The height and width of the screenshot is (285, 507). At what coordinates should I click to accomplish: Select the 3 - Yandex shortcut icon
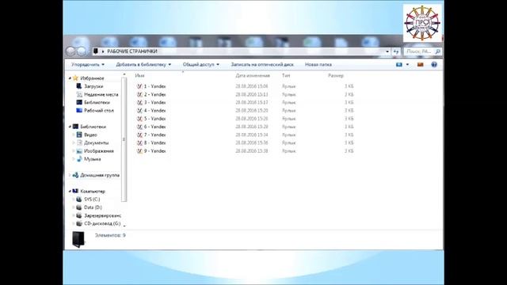(139, 102)
